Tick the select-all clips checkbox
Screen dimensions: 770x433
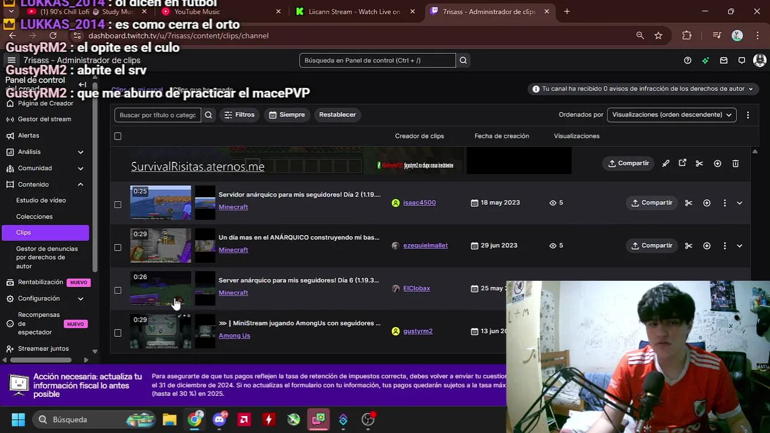pyautogui.click(x=118, y=137)
